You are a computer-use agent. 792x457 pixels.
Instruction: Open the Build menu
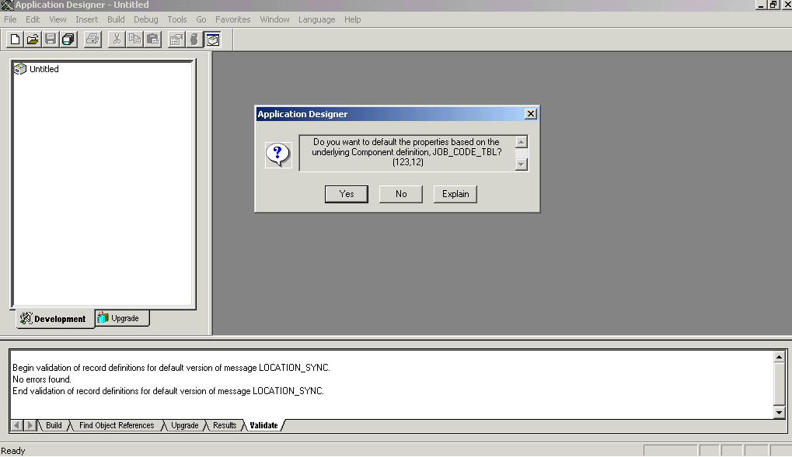coord(115,19)
